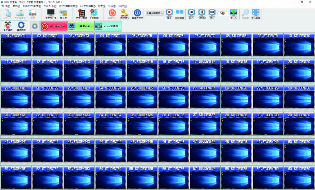Select the 10 : STUDENT10 screen thumbnail
The width and height of the screenshot is (315, 190).
coord(299,47)
